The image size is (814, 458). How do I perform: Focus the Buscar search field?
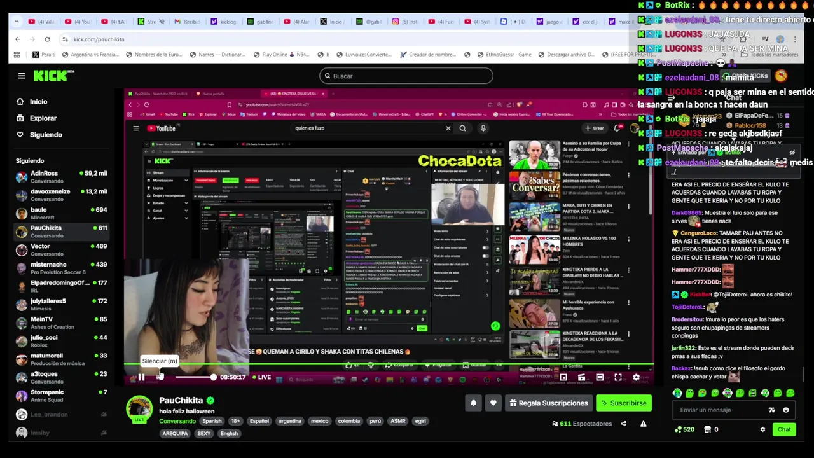(x=406, y=76)
